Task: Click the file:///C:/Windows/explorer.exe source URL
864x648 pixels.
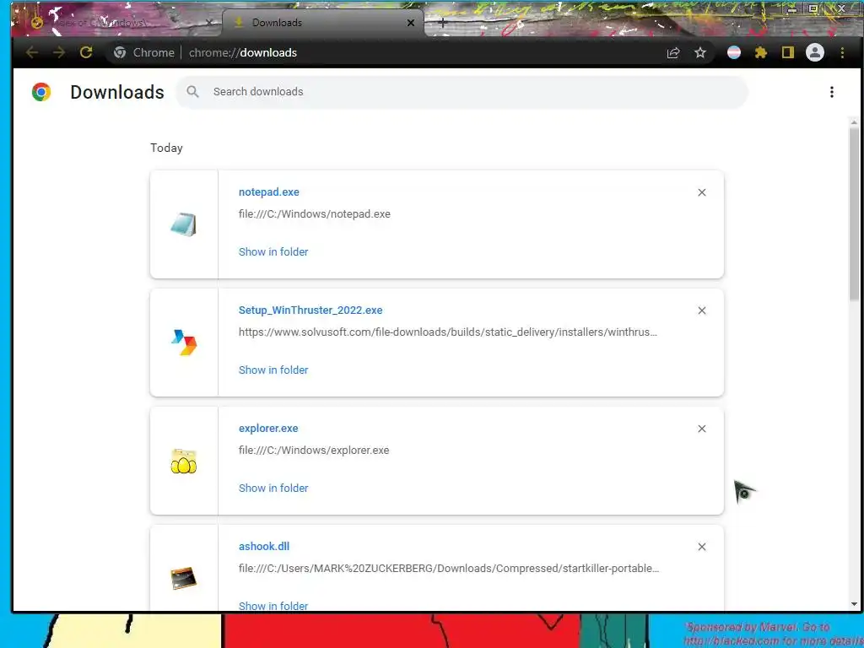Action: pyautogui.click(x=314, y=451)
